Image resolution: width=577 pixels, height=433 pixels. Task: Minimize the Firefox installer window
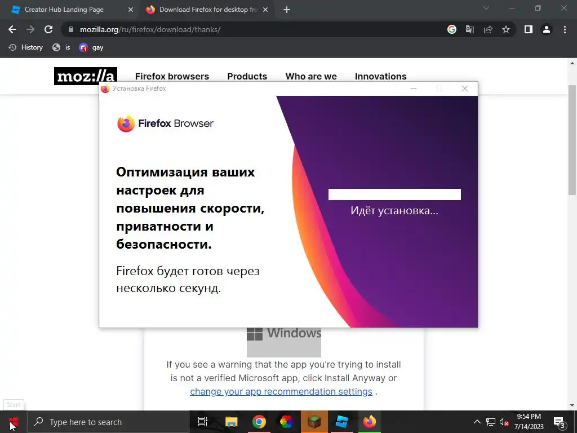click(x=414, y=89)
